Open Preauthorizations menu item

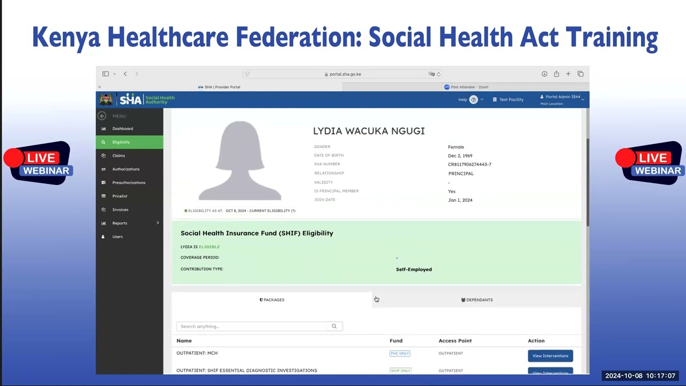point(130,183)
